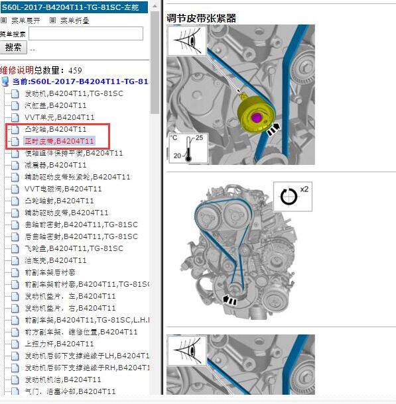The width and height of the screenshot is (396, 404).
Task: Click the document icon beside VVT电磁阀,B4204T11
Action: [x=15, y=189]
